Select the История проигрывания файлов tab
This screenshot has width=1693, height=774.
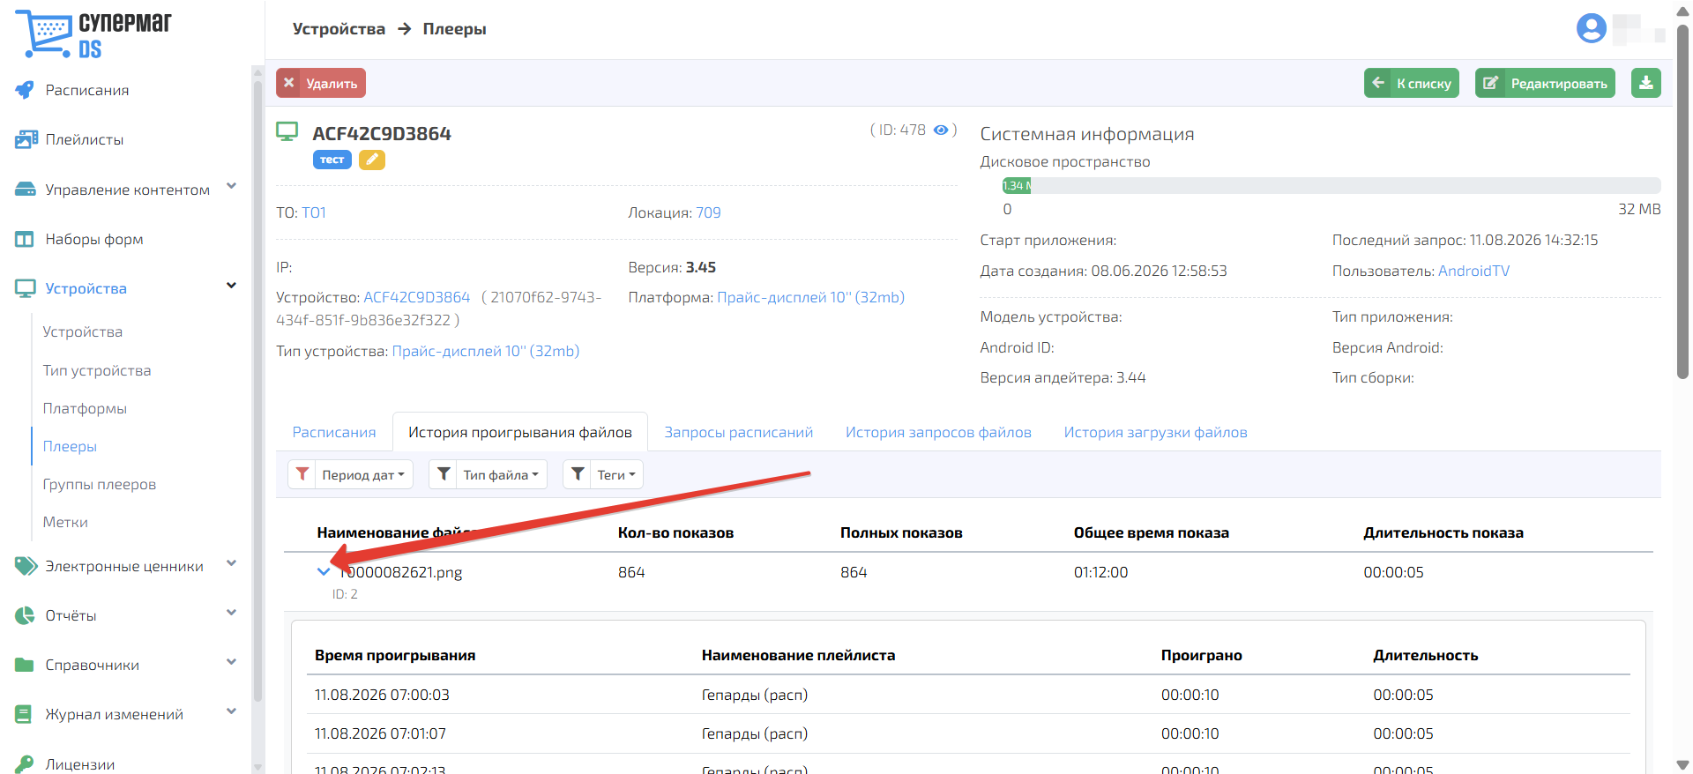click(520, 432)
